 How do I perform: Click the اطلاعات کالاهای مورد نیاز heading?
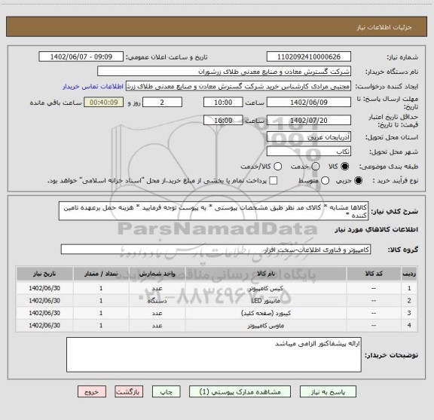(377, 229)
